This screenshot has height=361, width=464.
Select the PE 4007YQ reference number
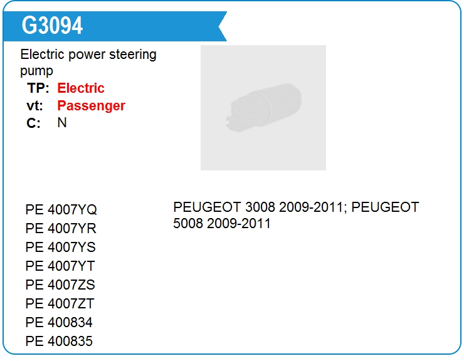[61, 209]
